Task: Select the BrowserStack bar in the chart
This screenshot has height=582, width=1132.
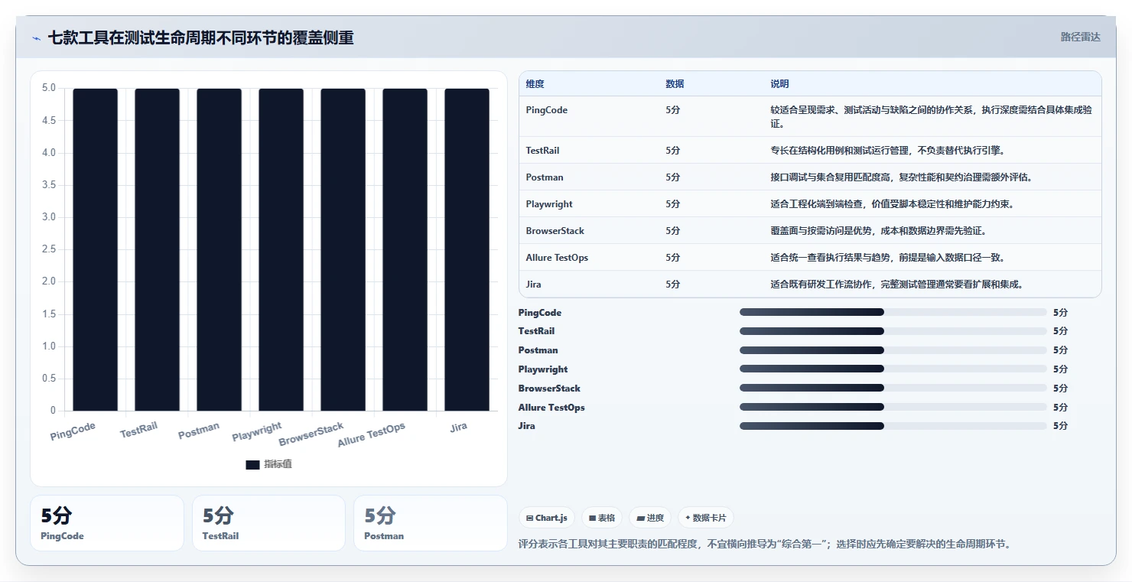Action: (x=343, y=249)
